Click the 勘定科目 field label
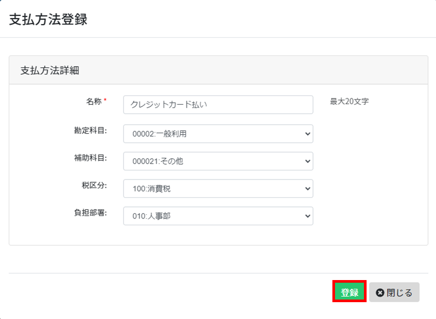Viewport: 436px width, 319px height. pos(90,130)
